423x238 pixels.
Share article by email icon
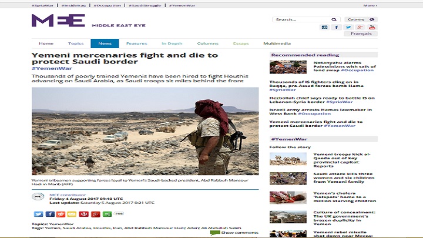(72, 214)
